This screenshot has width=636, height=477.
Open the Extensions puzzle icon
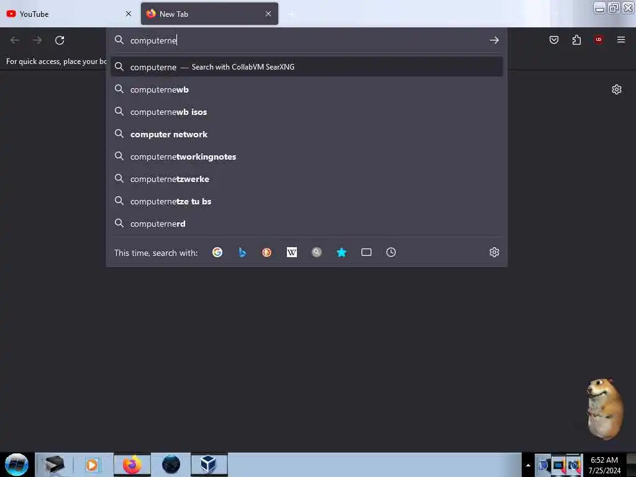tap(576, 40)
